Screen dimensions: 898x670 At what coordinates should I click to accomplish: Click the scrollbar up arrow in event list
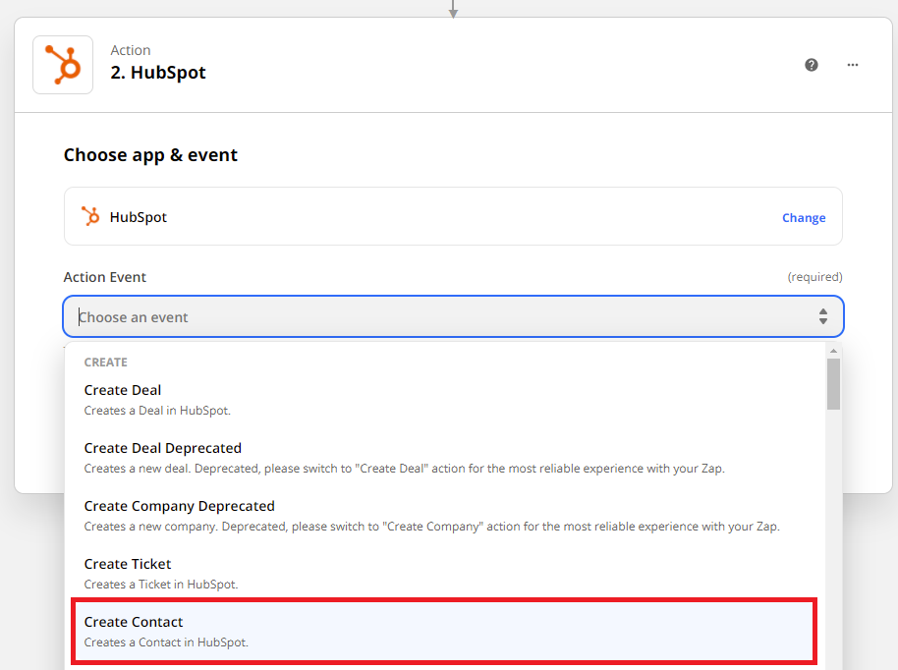coord(833,351)
